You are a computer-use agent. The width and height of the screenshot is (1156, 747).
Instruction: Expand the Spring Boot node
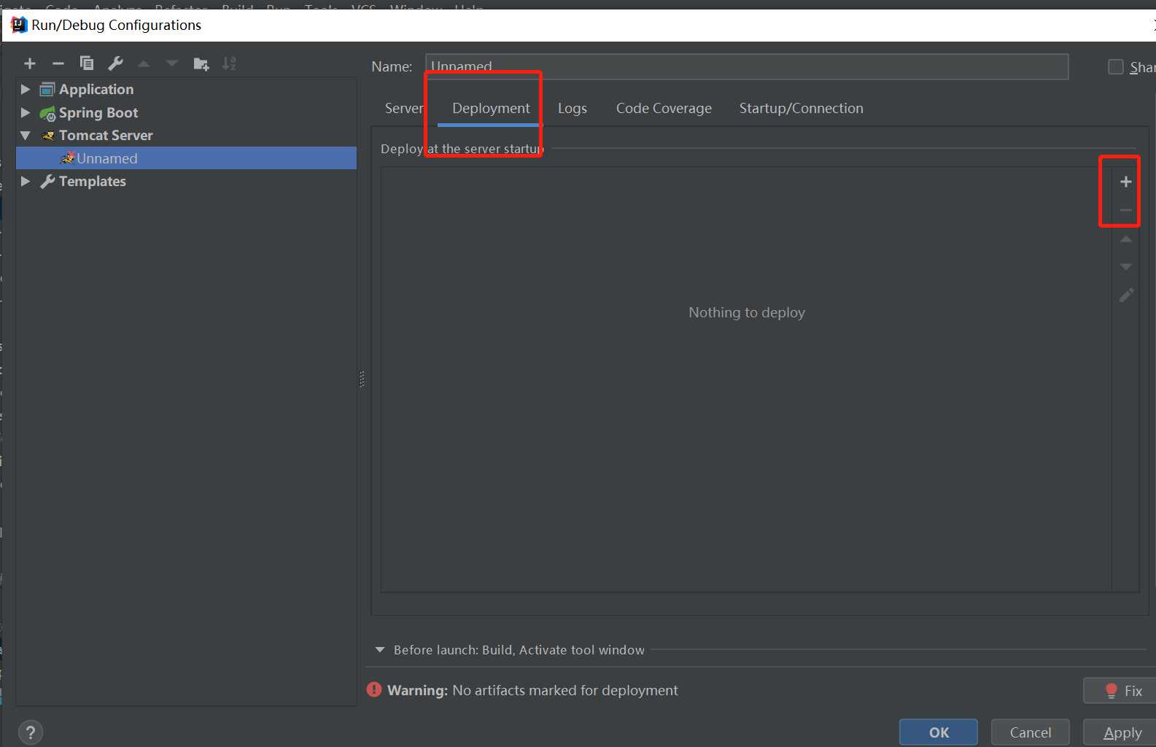(26, 112)
